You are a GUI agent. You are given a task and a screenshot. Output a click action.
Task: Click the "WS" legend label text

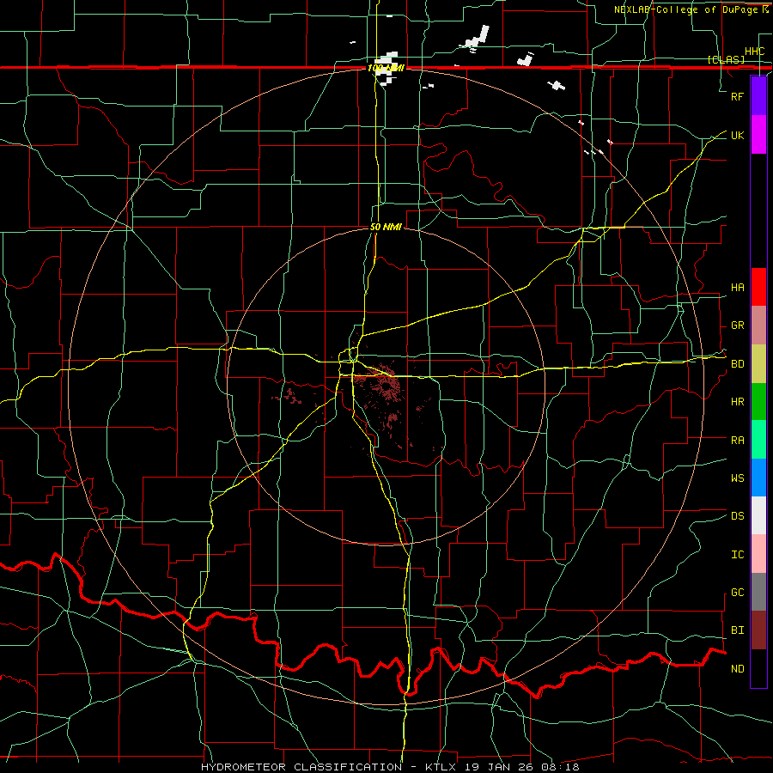tap(737, 478)
